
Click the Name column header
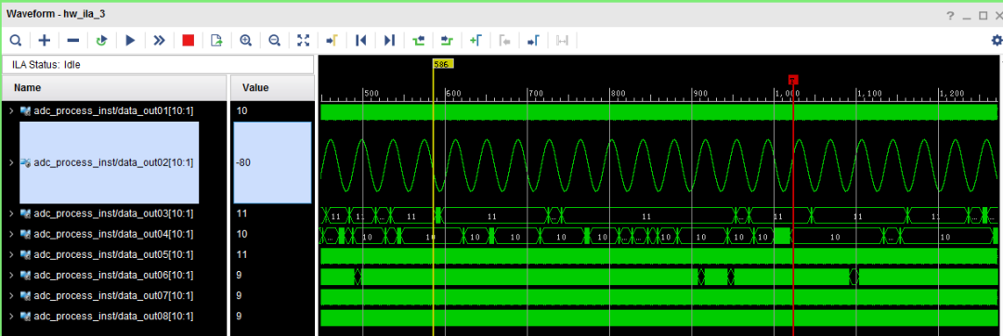click(114, 87)
